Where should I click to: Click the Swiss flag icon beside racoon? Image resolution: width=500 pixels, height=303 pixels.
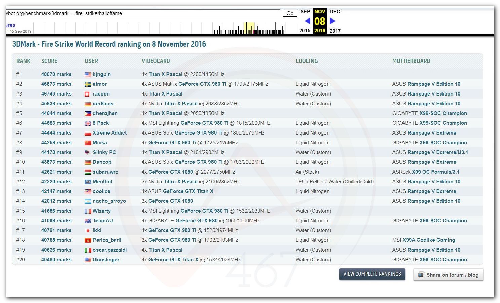pyautogui.click(x=88, y=94)
